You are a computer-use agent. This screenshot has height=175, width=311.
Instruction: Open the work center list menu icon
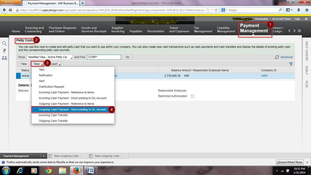pos(299,31)
